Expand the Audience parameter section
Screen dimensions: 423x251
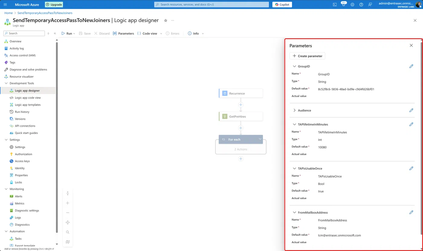coord(294,110)
